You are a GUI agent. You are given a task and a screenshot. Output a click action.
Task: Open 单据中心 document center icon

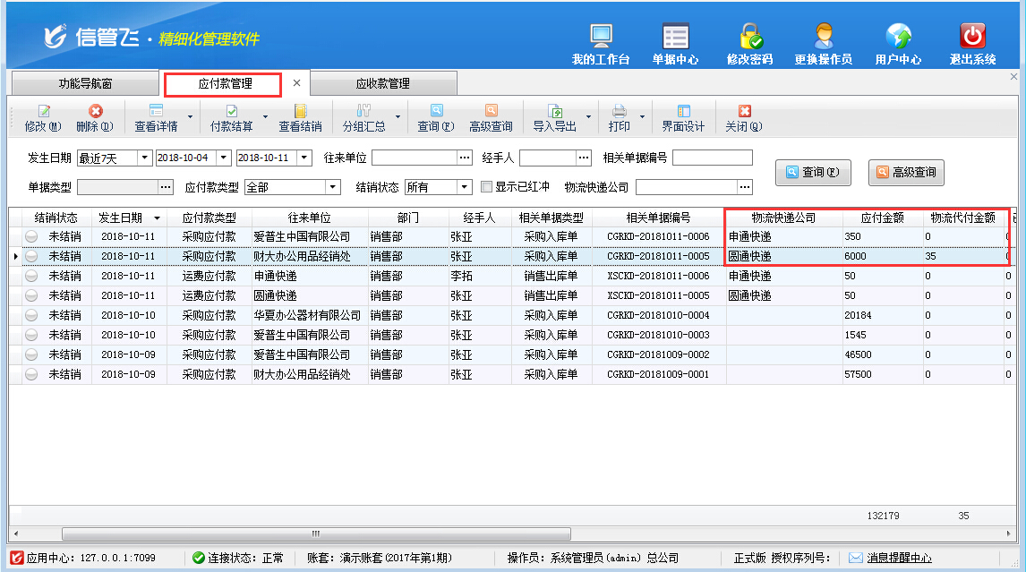pos(675,37)
